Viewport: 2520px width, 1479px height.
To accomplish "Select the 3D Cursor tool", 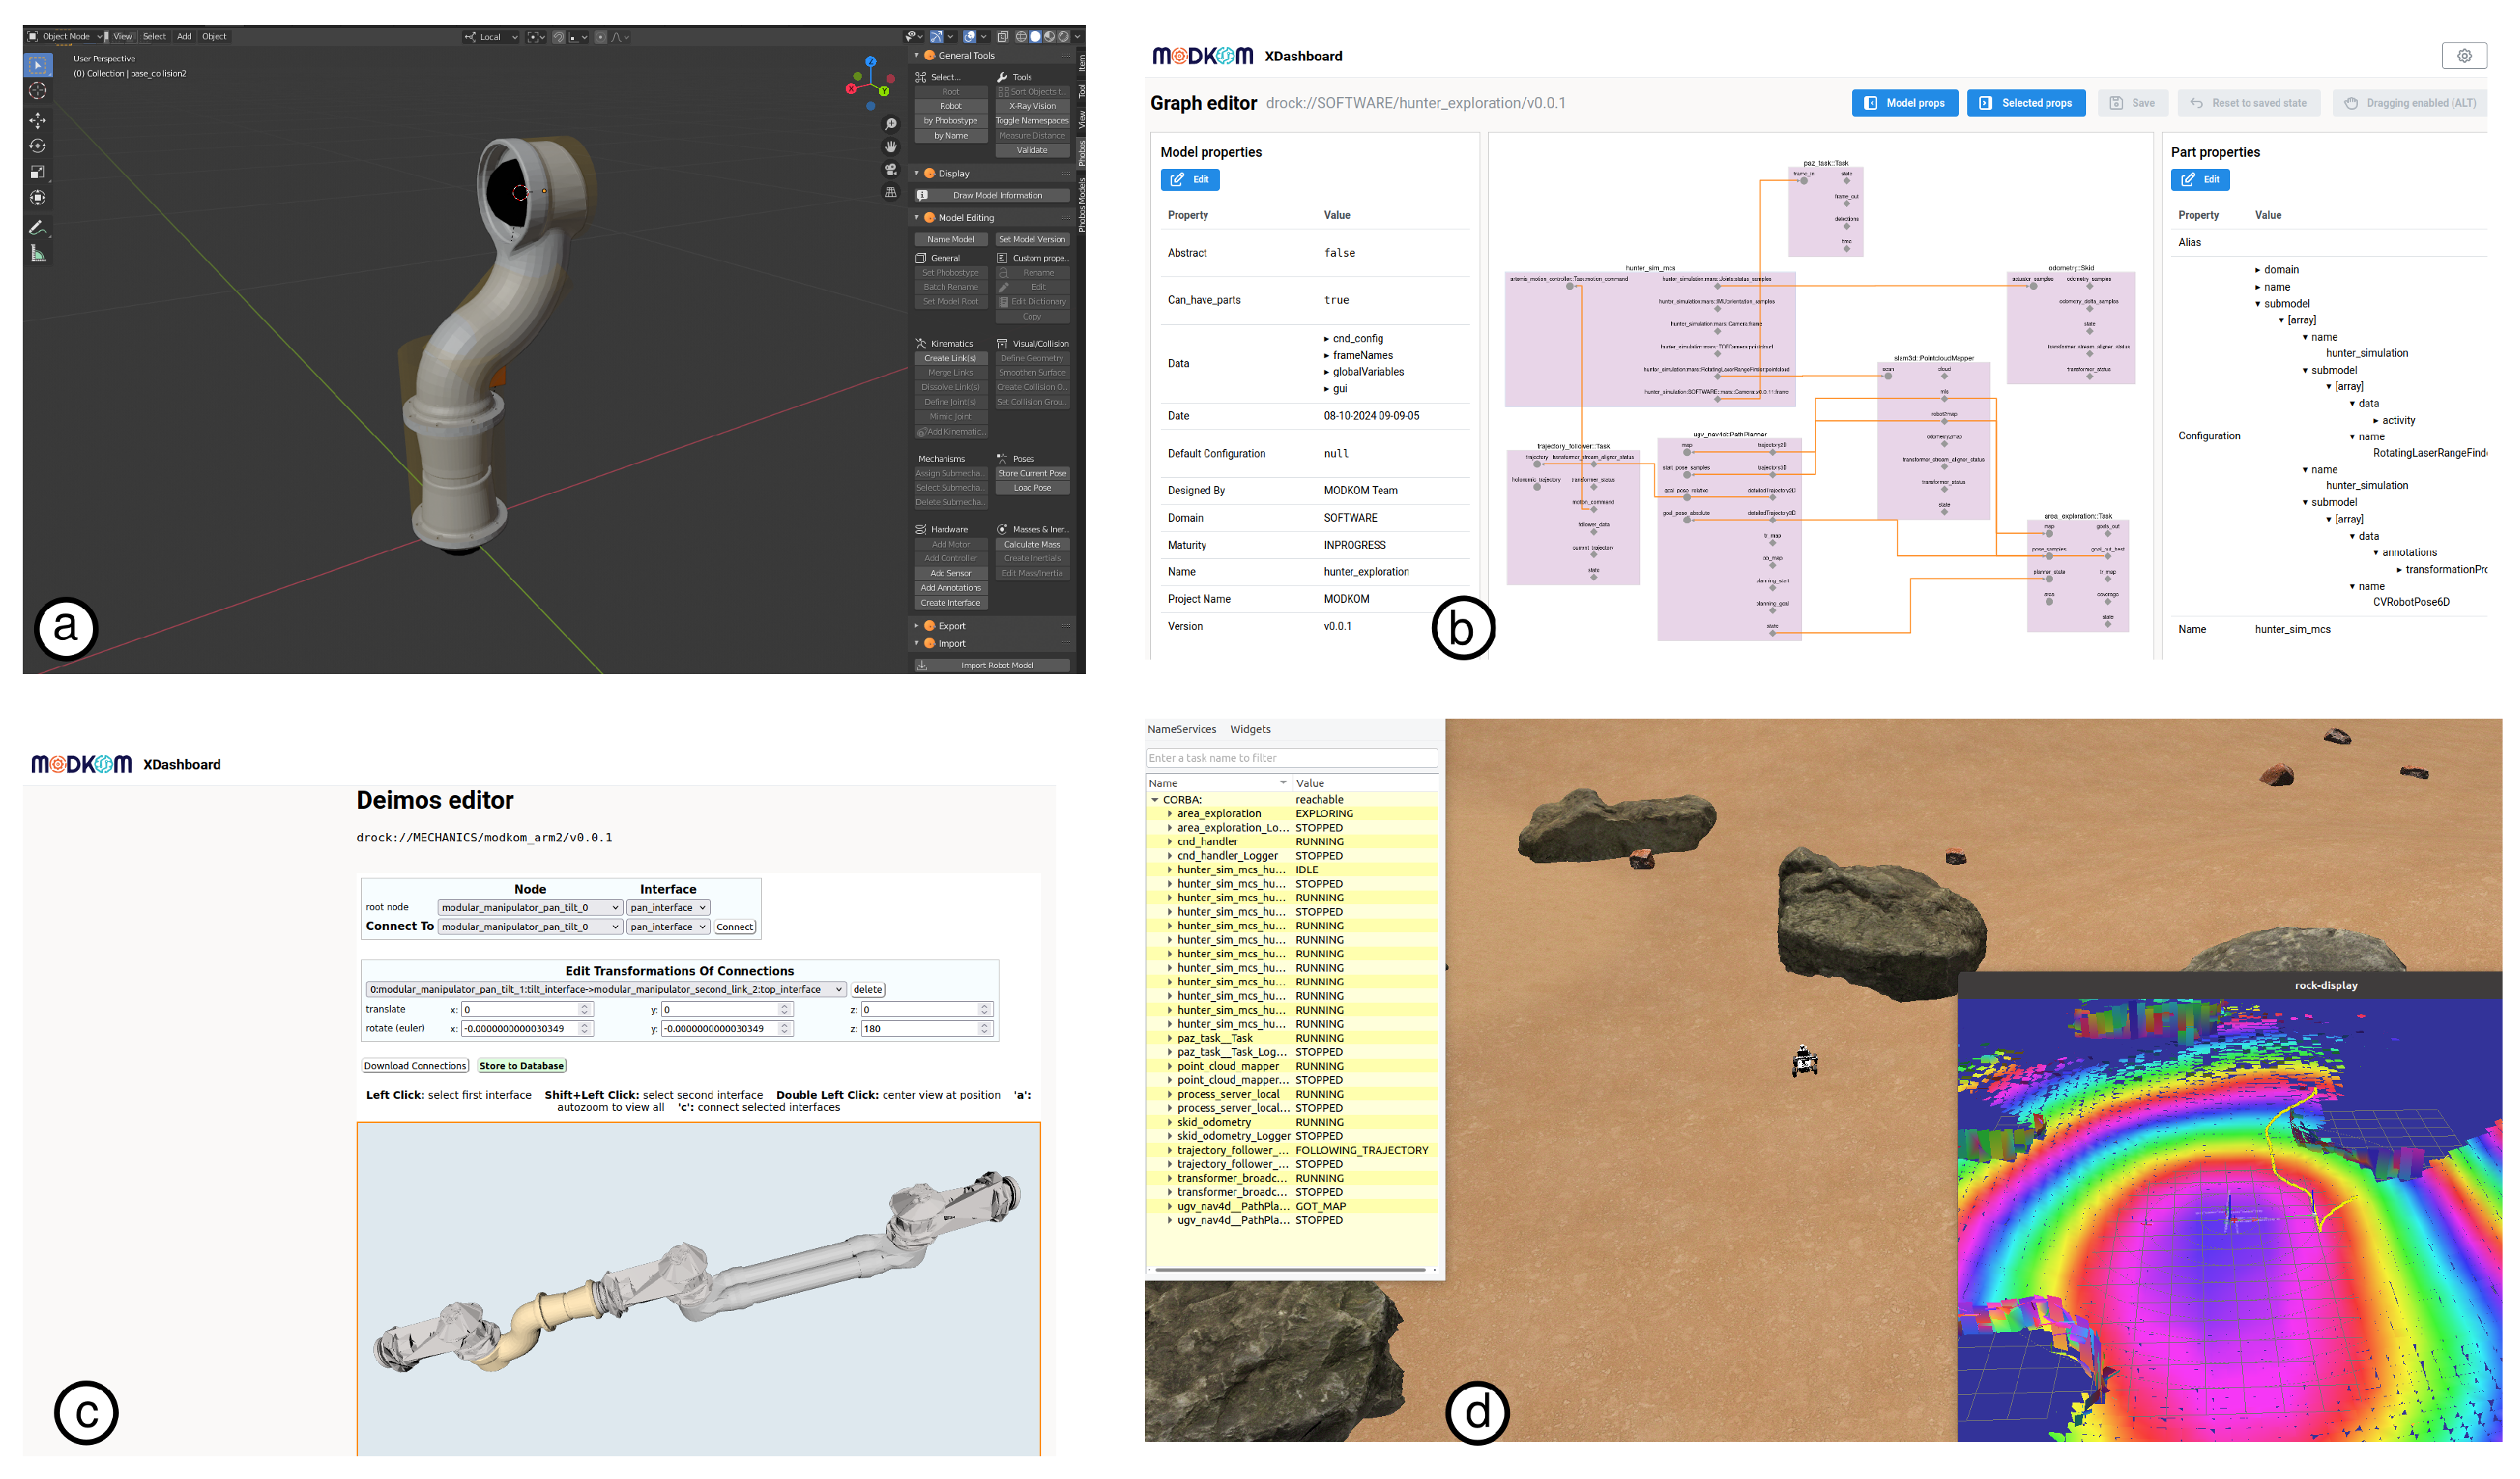I will click(x=38, y=91).
